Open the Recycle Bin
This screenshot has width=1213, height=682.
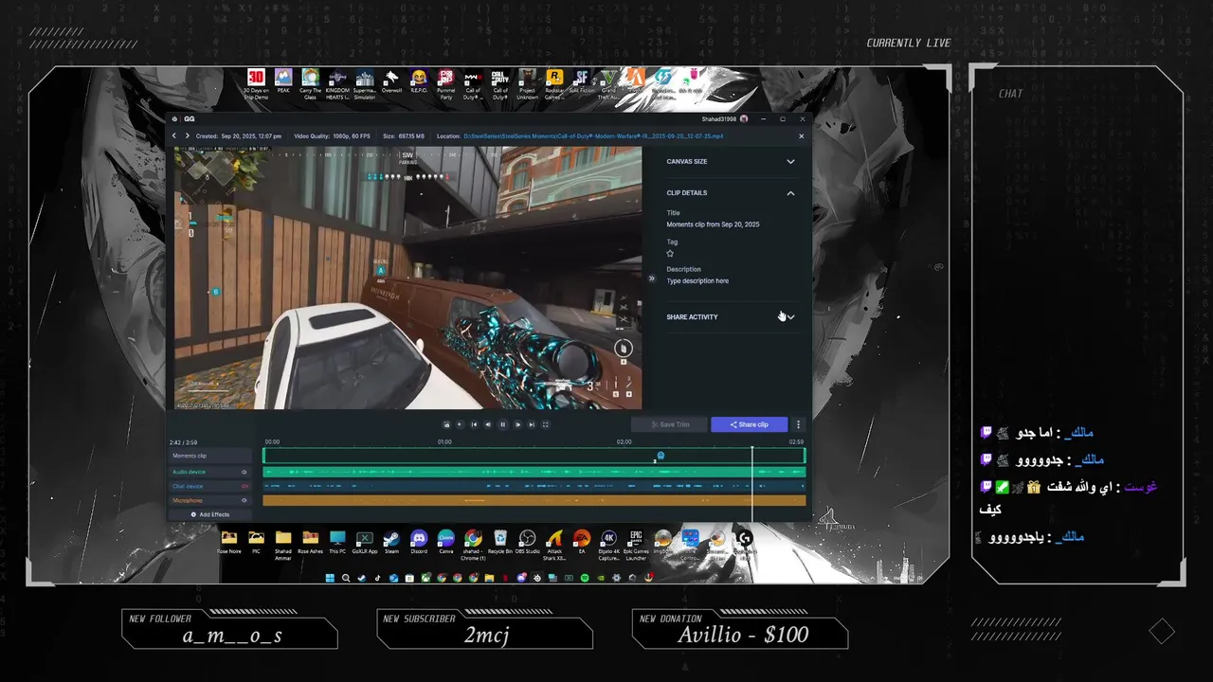click(500, 543)
